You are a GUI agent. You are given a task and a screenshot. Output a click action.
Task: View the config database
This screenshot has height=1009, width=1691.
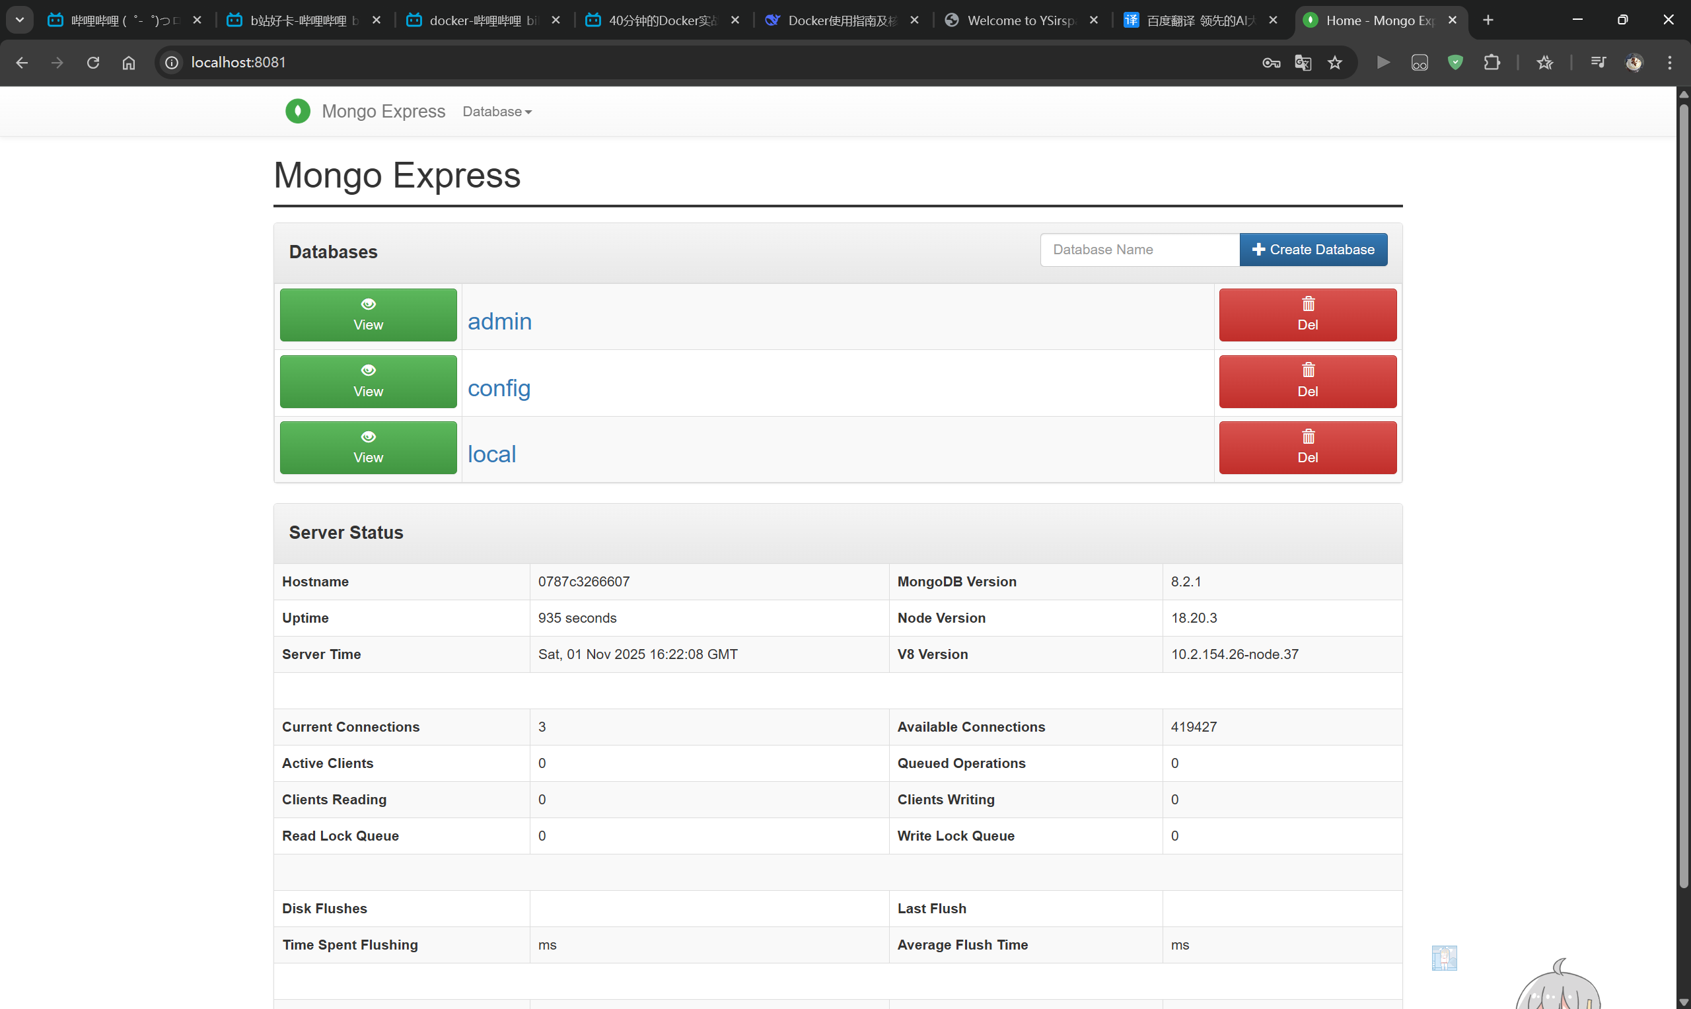pos(368,382)
